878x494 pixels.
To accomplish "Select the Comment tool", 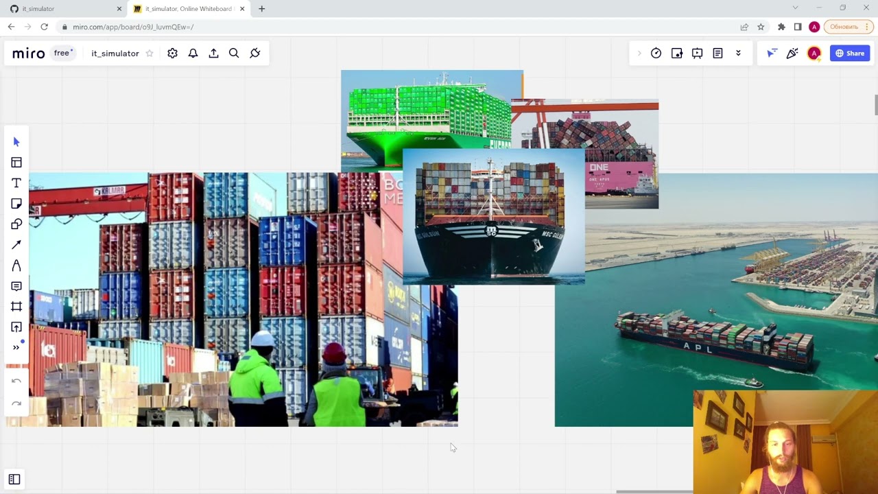I will (16, 286).
